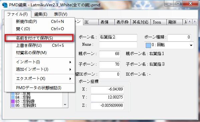
Task: Open the 編集(E) menu
Action: 41,14
